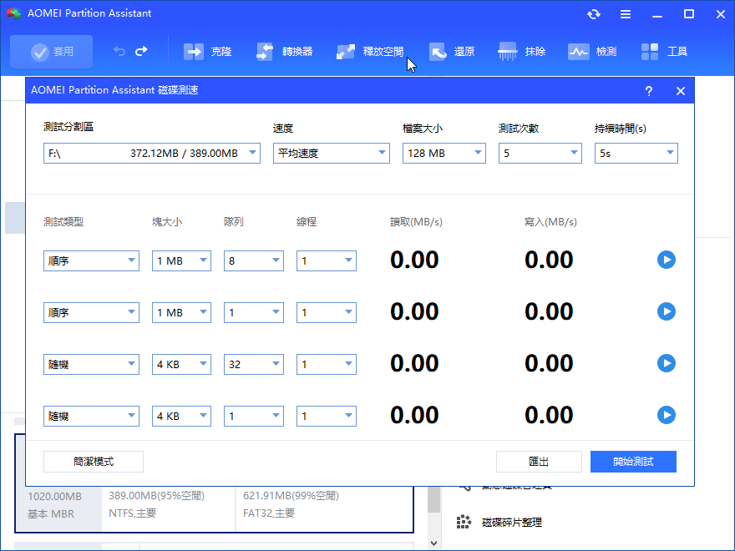The height and width of the screenshot is (551, 735).
Task: Click the 套用 apply button
Action: pyautogui.click(x=52, y=52)
